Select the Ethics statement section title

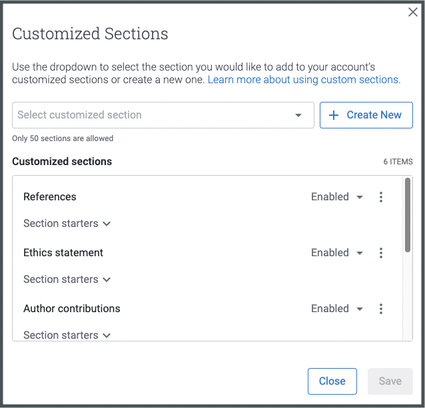pos(63,253)
